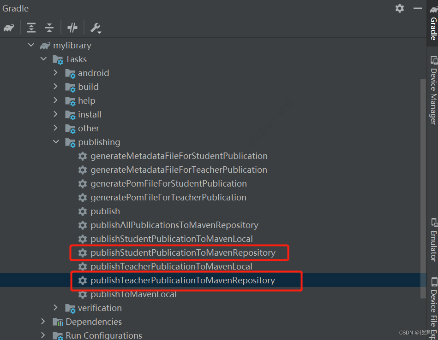Run publishStudentPublicationToMavenRepository task

click(183, 252)
